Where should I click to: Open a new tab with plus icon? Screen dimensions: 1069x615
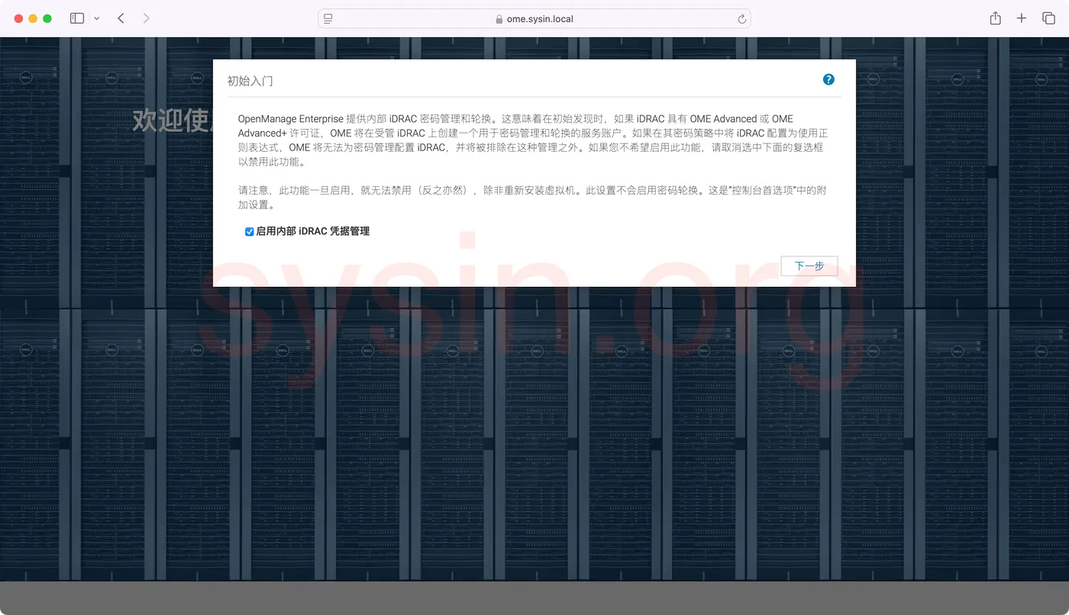[1022, 18]
